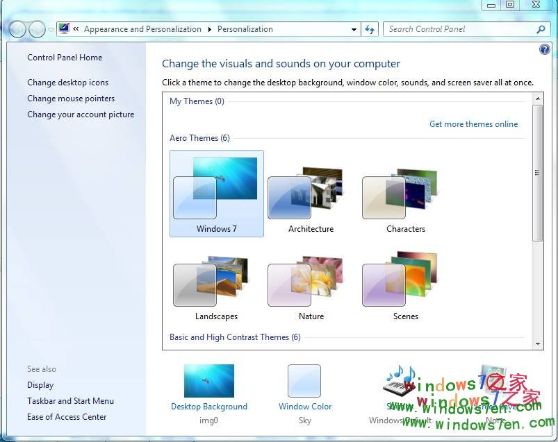Expand the Appearance and Personalization breadcrumb arrow

pos(208,29)
